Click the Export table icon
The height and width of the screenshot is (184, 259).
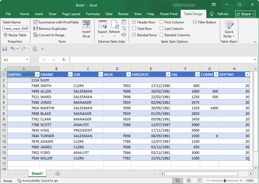pos(103,25)
